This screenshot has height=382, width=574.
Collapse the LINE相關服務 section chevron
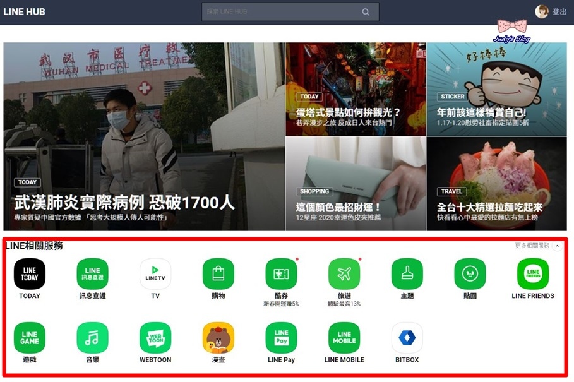coord(557,246)
